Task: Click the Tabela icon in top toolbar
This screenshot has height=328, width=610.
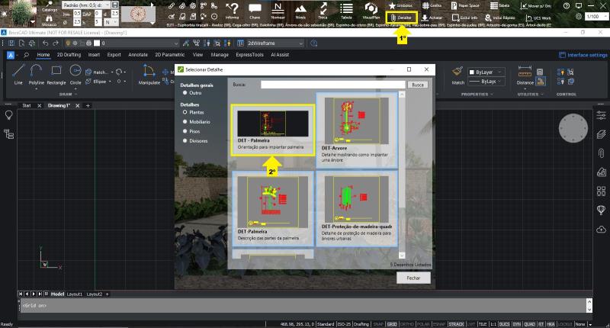Action: (346, 11)
